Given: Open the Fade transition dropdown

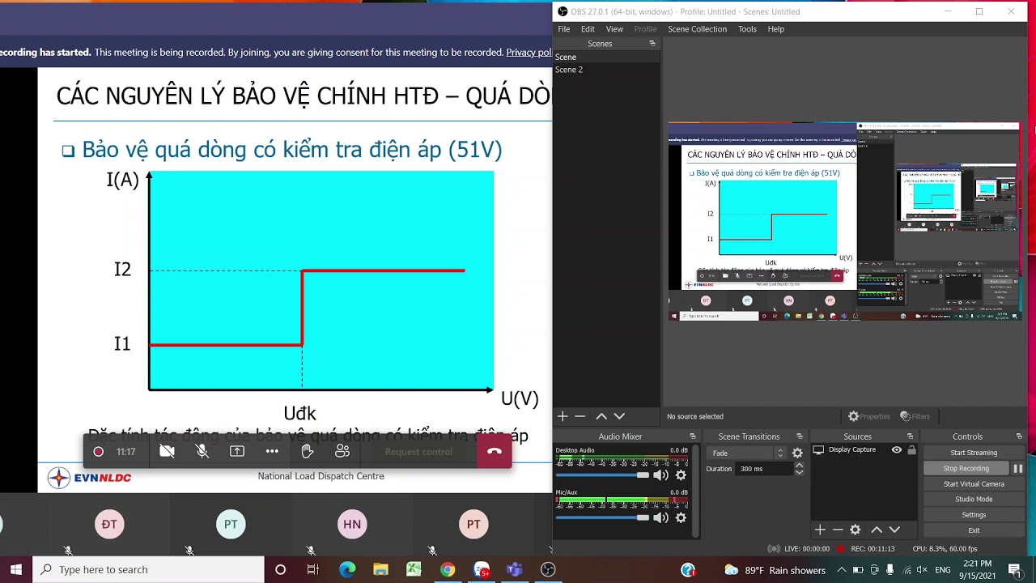Looking at the screenshot, I should tap(747, 453).
